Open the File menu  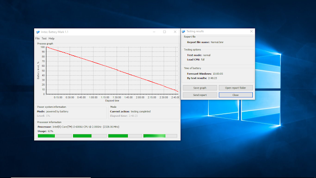point(38,39)
